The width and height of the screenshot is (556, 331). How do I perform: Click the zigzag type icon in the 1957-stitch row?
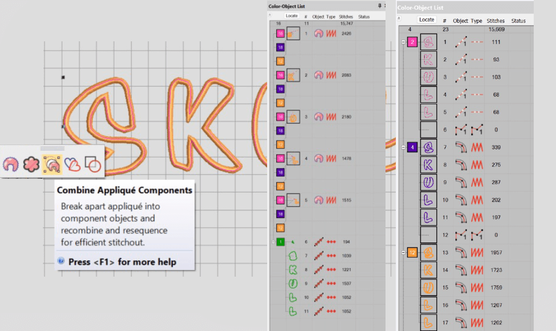tap(477, 252)
